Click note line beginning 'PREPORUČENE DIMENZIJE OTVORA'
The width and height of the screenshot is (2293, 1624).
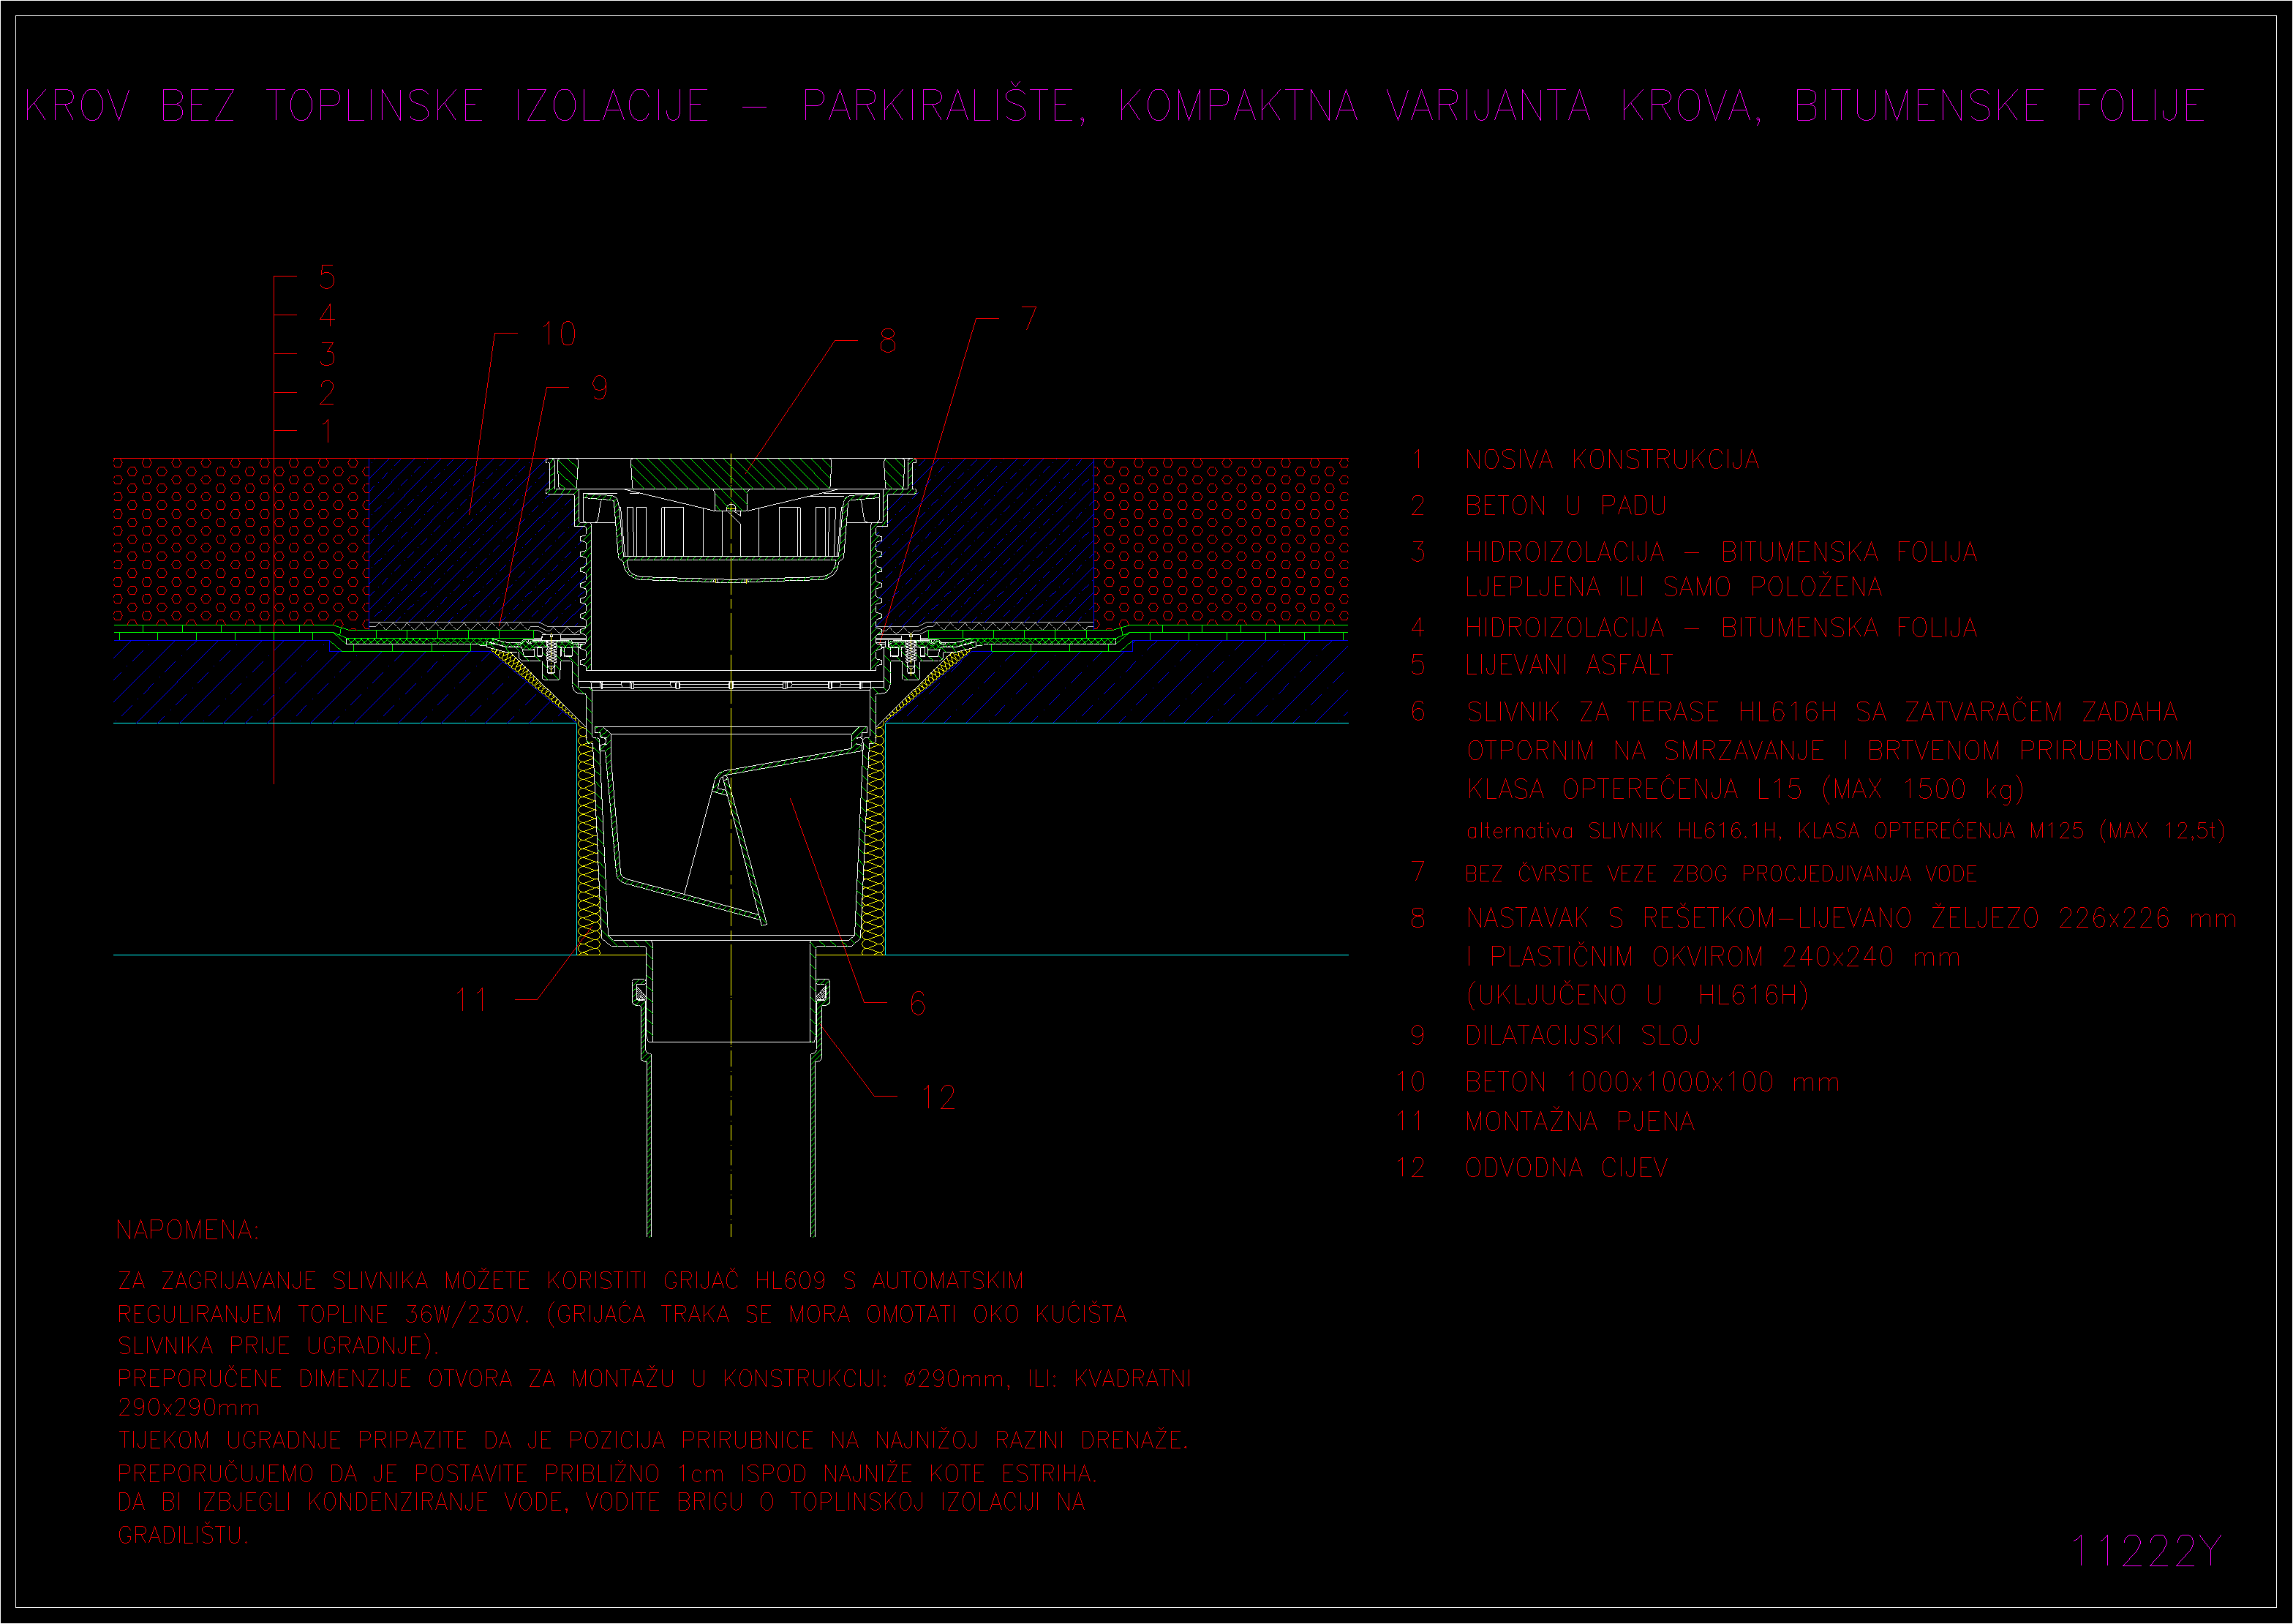[655, 1379]
